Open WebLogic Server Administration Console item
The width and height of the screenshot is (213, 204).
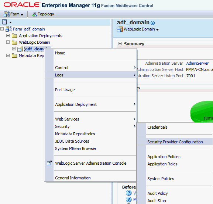[x=90, y=163]
